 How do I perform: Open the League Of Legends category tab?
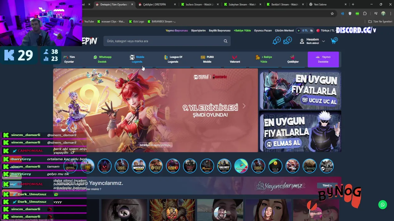(173, 59)
